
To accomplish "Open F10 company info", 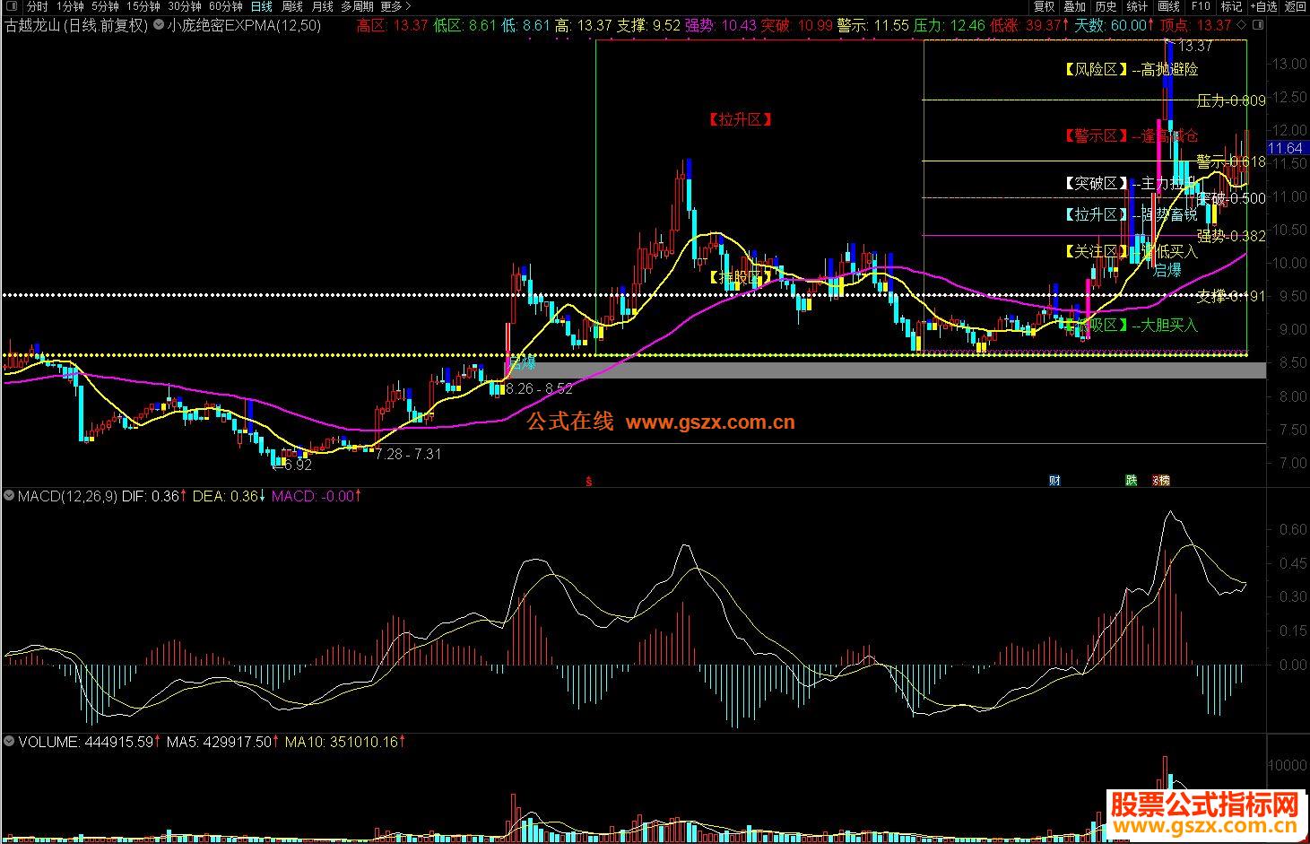I will click(x=1201, y=6).
